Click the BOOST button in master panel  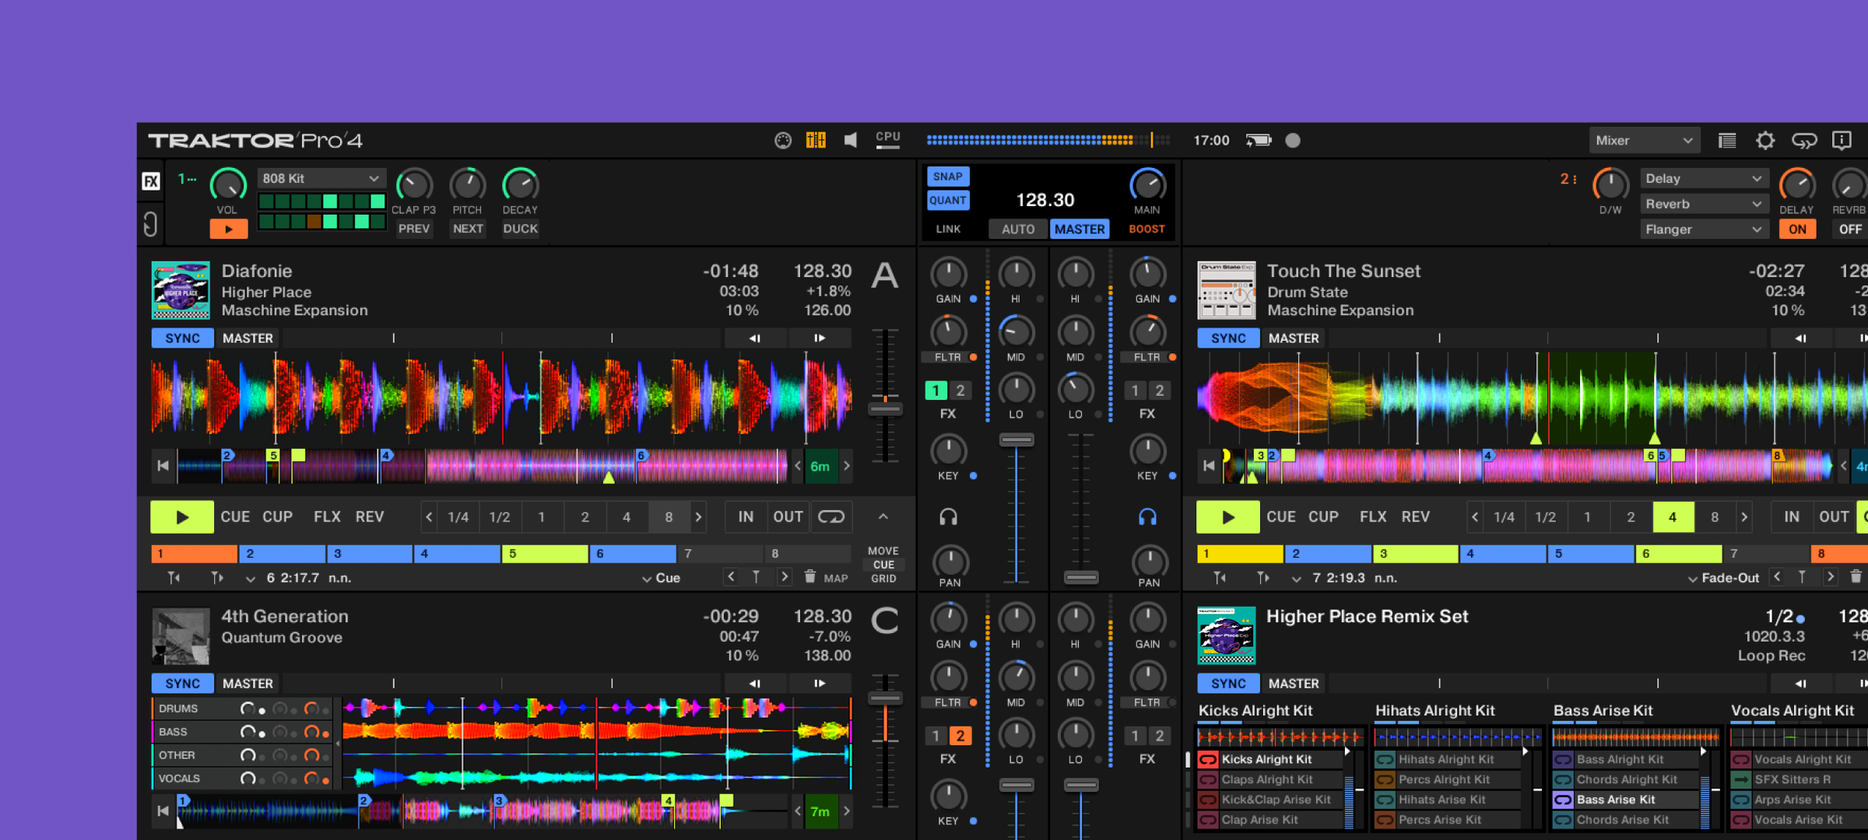click(1146, 229)
